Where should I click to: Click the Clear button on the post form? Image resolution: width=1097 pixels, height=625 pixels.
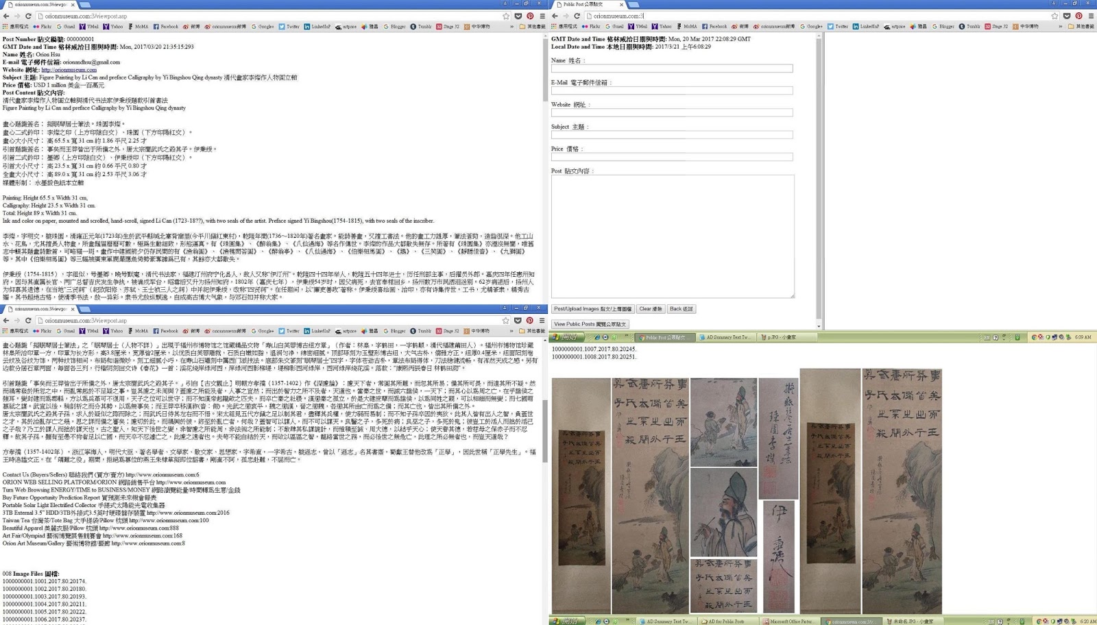coord(651,309)
